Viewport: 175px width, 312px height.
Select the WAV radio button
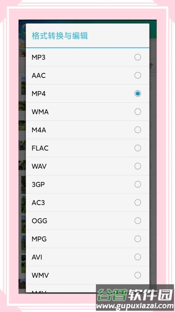coord(138,166)
